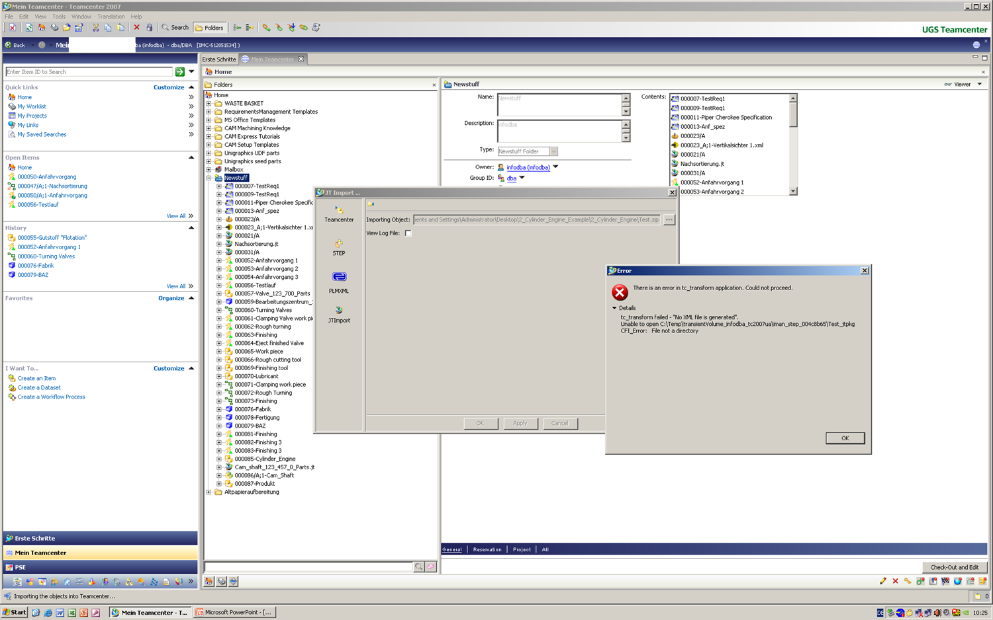Open the Type Newstuff Folder combo box
The image size is (993, 620).
point(554,151)
